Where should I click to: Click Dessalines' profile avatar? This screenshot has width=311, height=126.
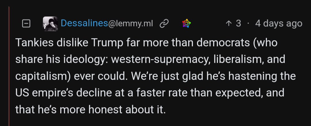pyautogui.click(x=51, y=23)
